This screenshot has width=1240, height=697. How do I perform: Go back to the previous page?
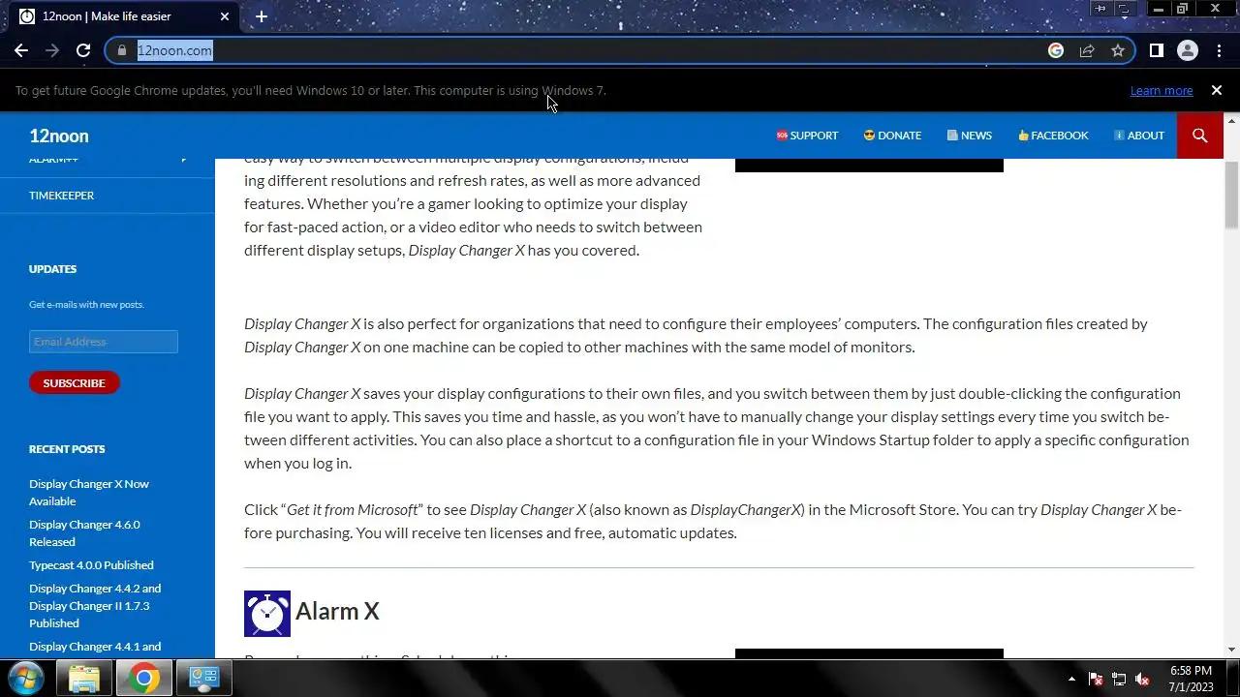click(21, 50)
